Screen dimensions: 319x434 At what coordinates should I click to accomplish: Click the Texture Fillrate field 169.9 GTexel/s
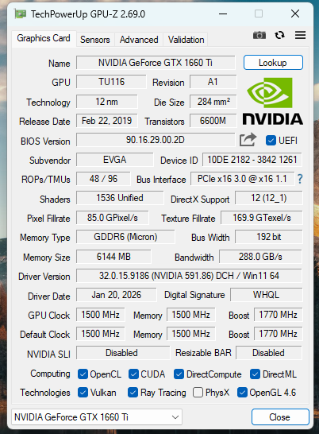point(262,218)
